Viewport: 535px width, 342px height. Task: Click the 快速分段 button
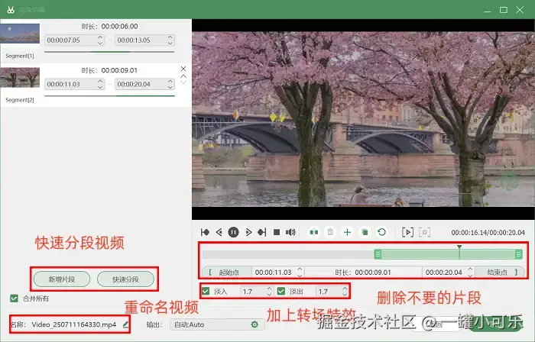coord(125,279)
